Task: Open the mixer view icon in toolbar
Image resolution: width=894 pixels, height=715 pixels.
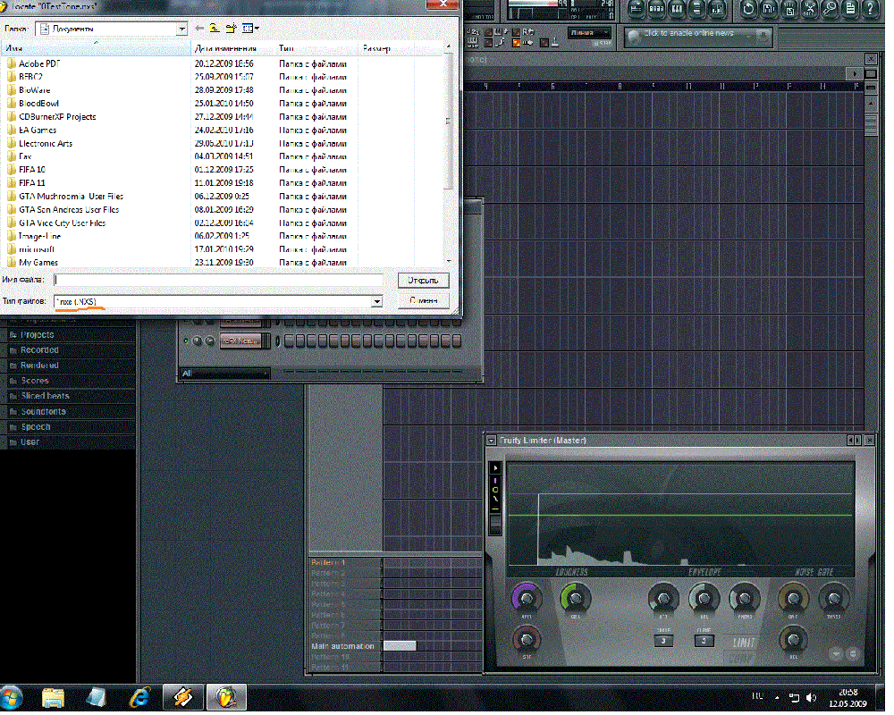Action: [718, 9]
